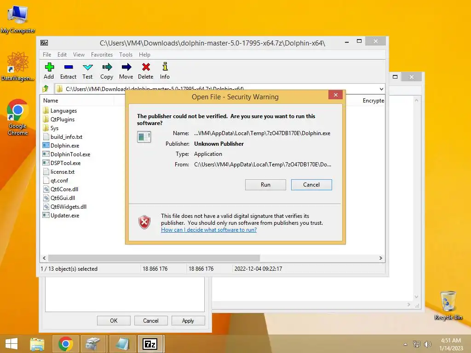The image size is (471, 353).
Task: Open the File menu
Action: pyautogui.click(x=47, y=55)
